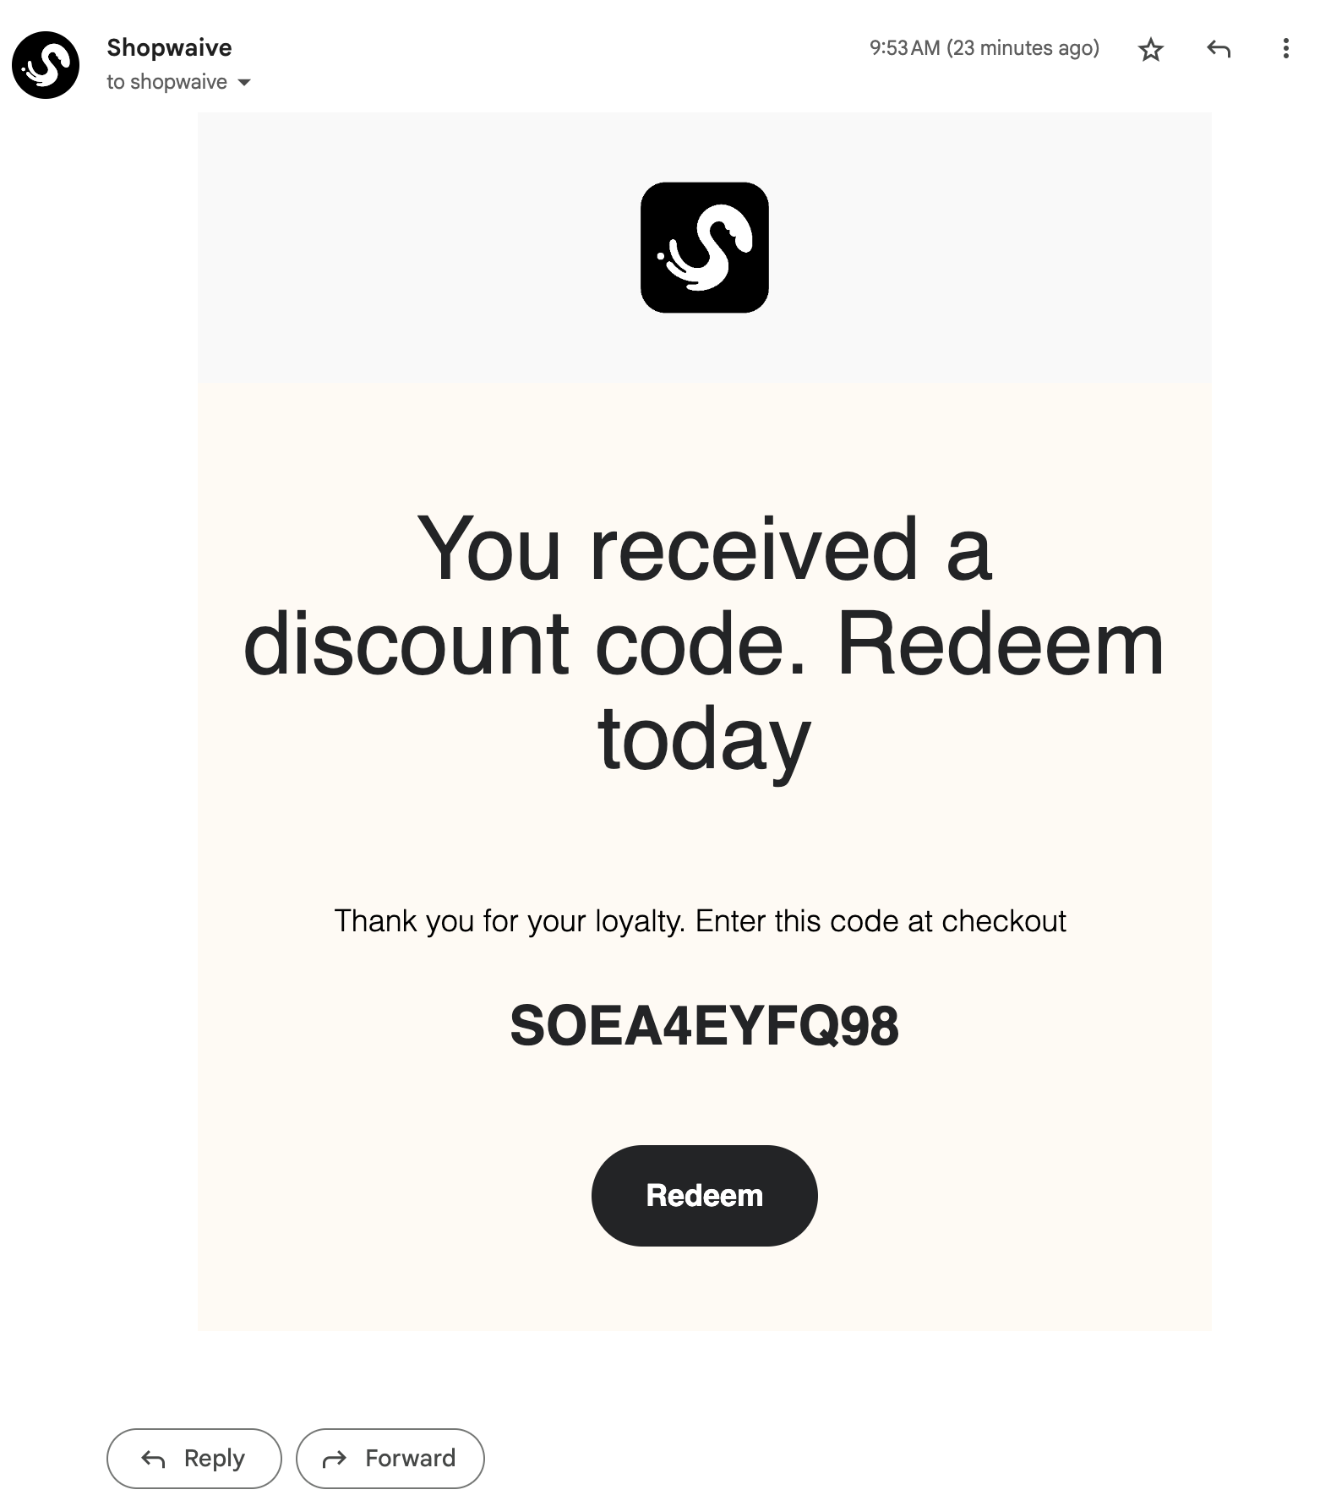The height and width of the screenshot is (1506, 1320).
Task: Click the Forward button at bottom
Action: click(390, 1458)
